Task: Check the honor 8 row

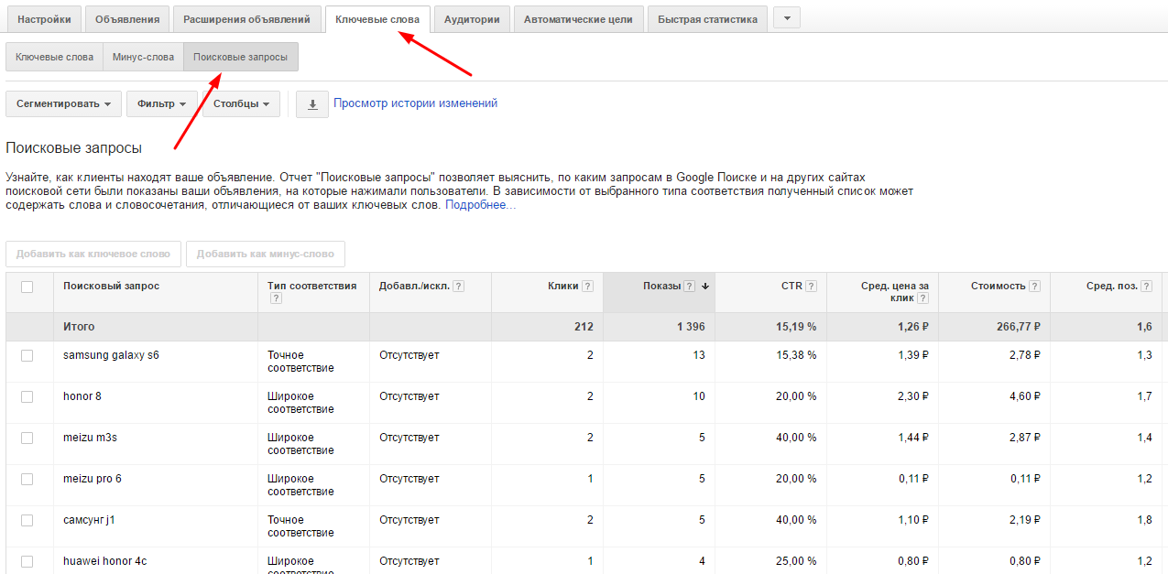Action: tap(27, 396)
